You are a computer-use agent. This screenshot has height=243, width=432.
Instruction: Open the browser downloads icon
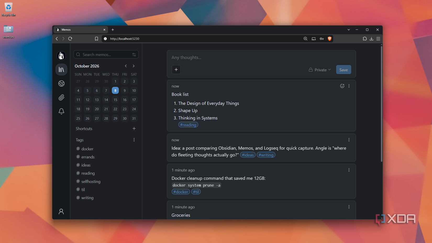(371, 38)
